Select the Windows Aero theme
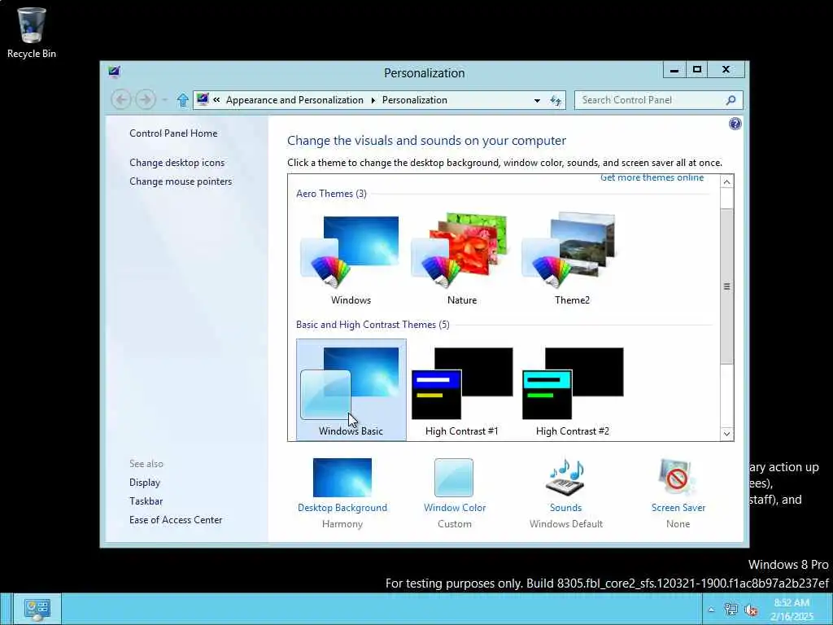Screen dimensions: 833x625 (351, 259)
